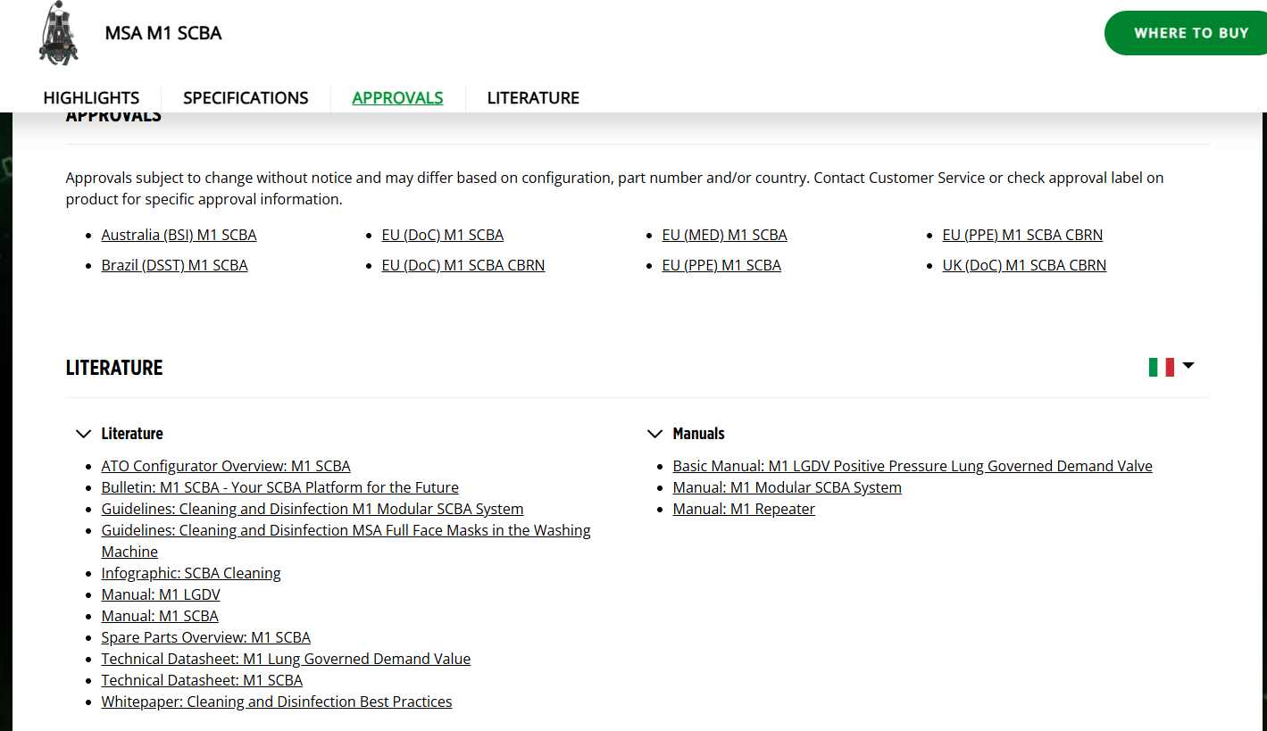Open Australia (BSI) M1 SCBA approval

pos(179,235)
